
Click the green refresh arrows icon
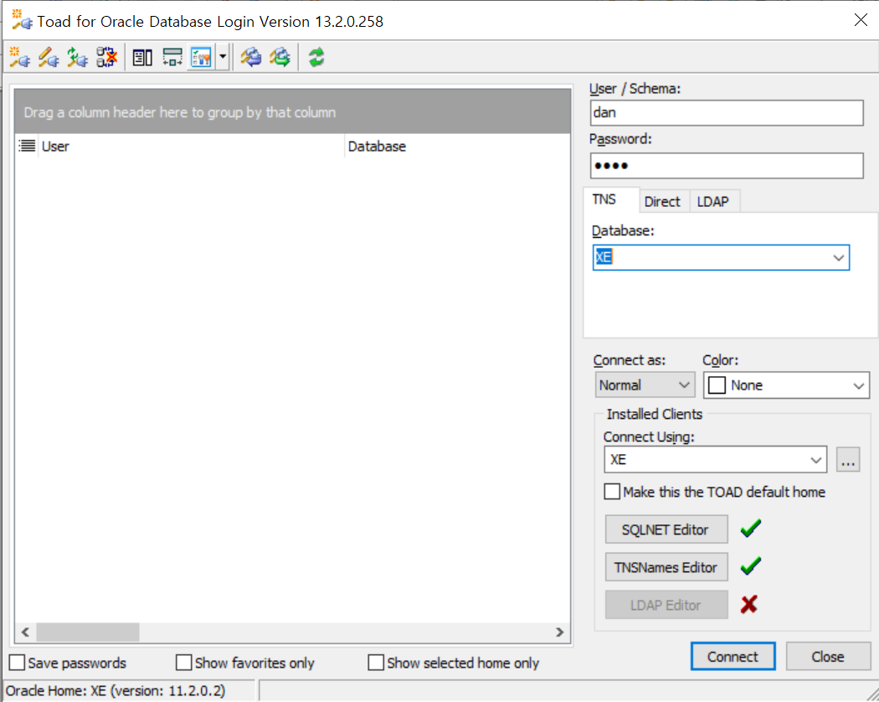[316, 57]
